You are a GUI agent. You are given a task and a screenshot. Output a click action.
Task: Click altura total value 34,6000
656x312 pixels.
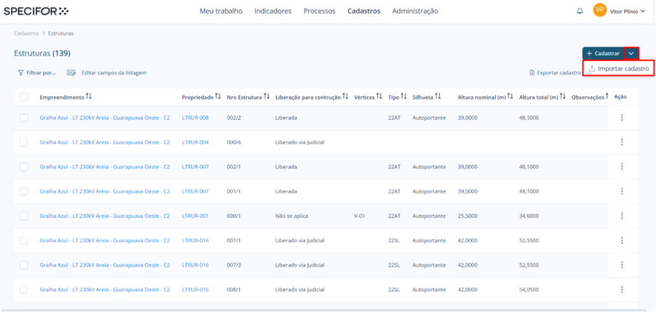tap(528, 216)
